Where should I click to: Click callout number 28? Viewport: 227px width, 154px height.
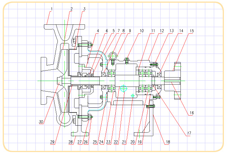pos(71,142)
